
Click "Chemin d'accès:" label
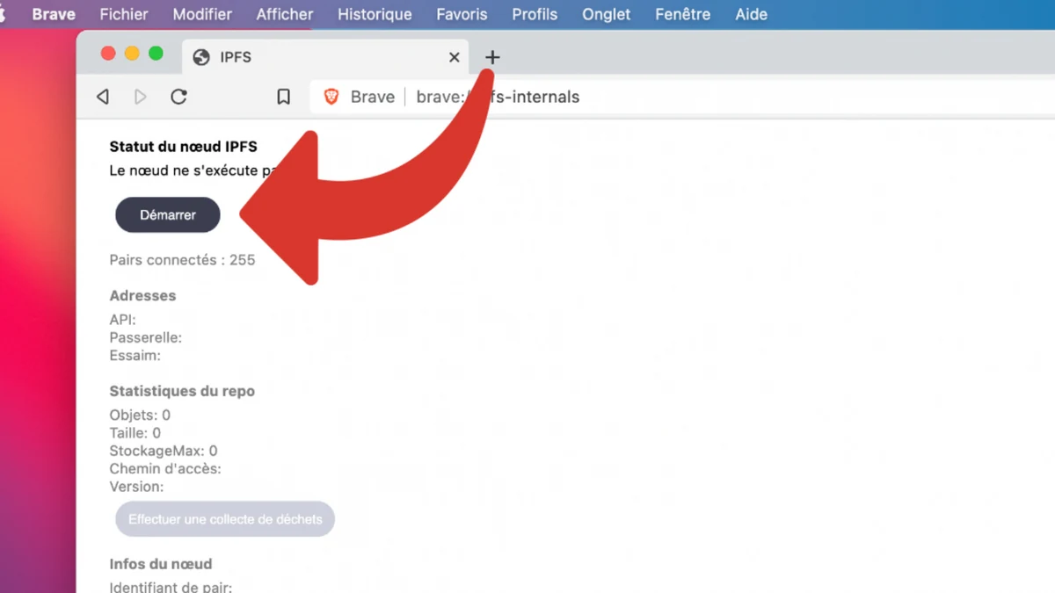click(x=165, y=469)
